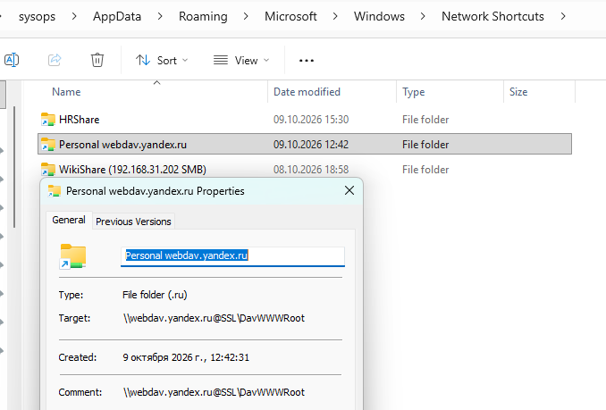Image resolution: width=606 pixels, height=410 pixels.
Task: Click the Roaming breadcrumb
Action: [x=203, y=16]
